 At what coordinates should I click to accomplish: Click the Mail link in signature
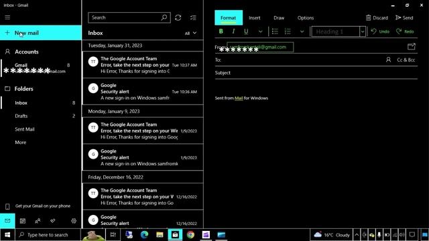point(239,98)
